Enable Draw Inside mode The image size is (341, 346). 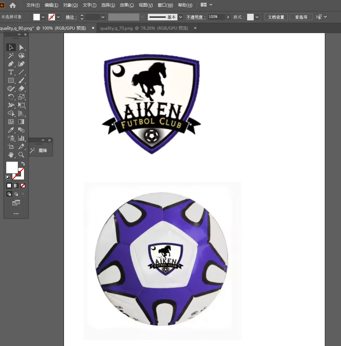[x=23, y=194]
